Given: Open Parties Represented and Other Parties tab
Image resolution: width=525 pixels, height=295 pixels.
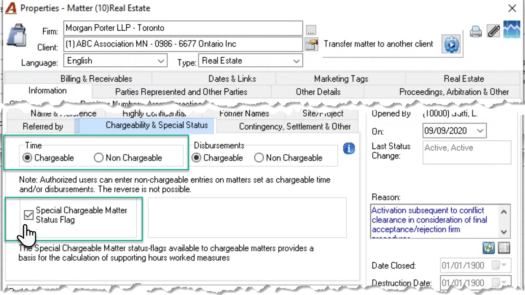Looking at the screenshot, I should pos(181,92).
